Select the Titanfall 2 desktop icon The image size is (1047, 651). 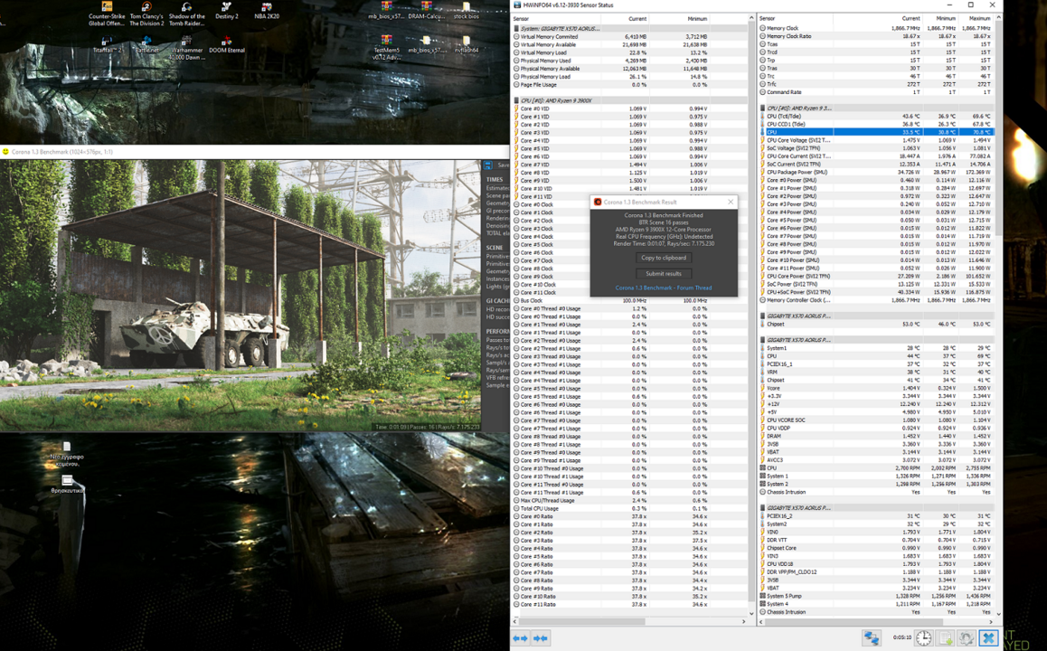point(107,44)
